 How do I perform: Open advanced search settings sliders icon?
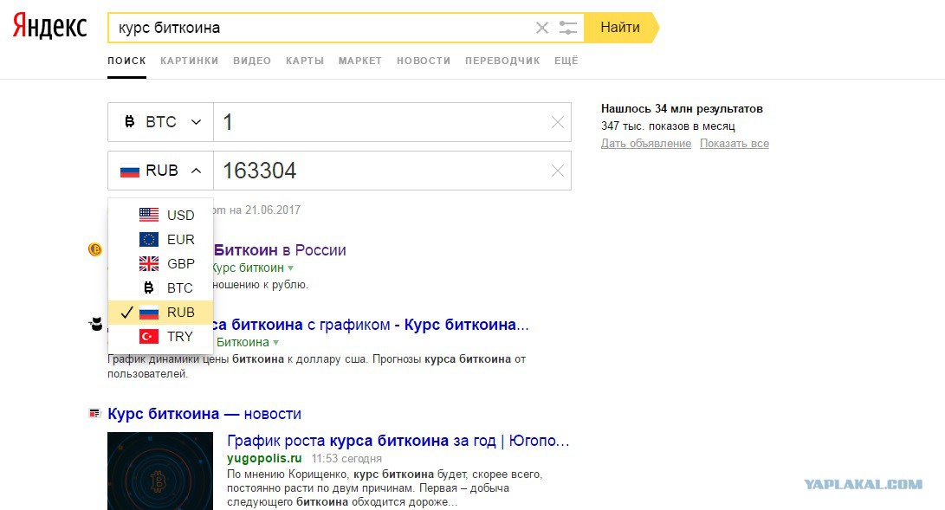pyautogui.click(x=567, y=28)
